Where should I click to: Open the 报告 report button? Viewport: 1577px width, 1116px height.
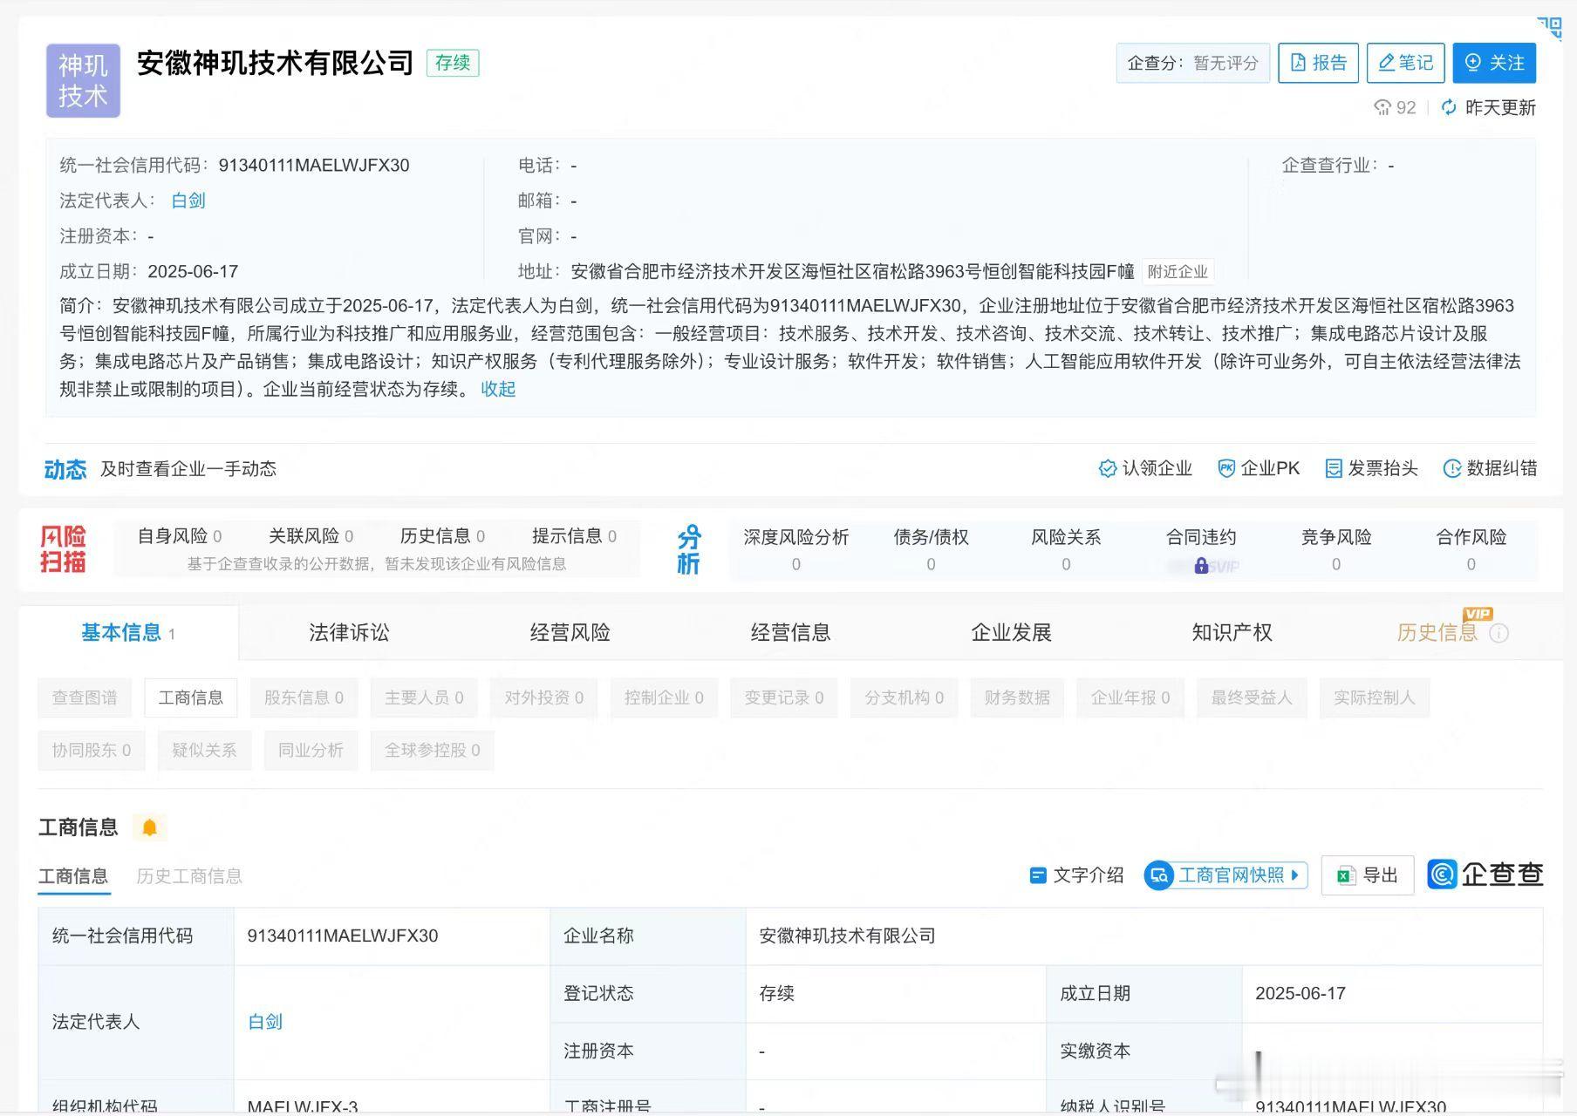[1318, 63]
